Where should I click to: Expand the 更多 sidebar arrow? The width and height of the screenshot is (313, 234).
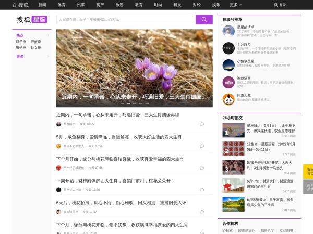[48, 56]
